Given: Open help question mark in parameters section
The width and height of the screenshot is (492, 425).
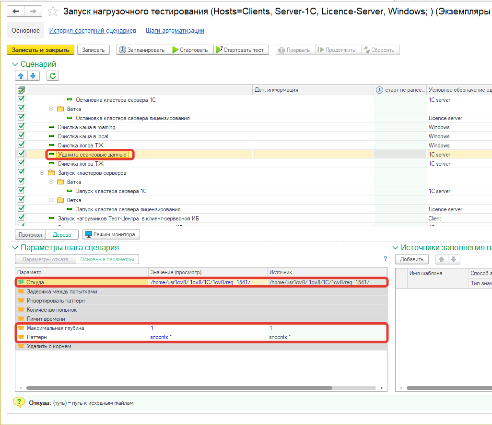Looking at the screenshot, I should [x=385, y=259].
